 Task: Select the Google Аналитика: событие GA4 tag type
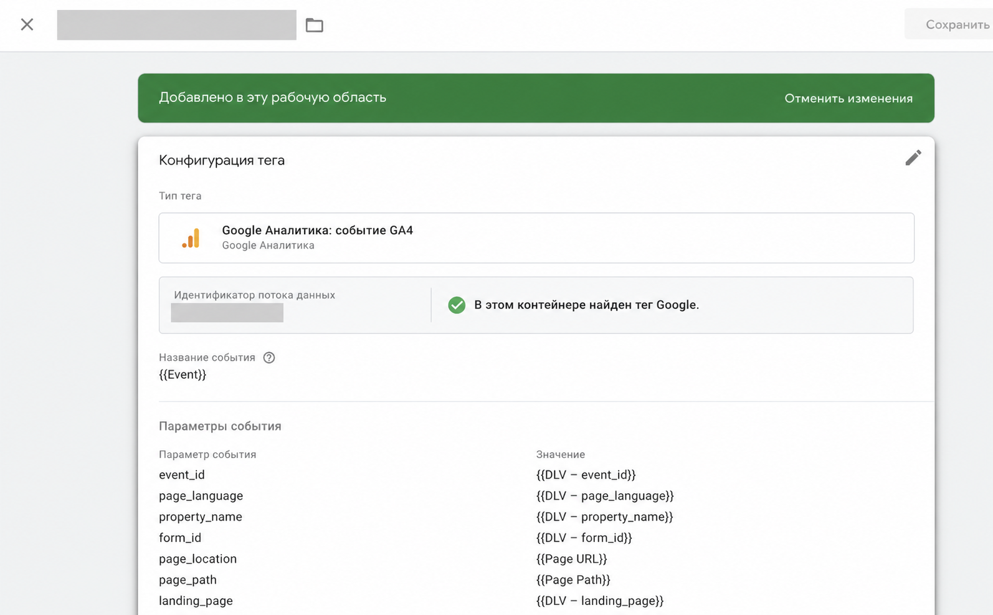536,238
